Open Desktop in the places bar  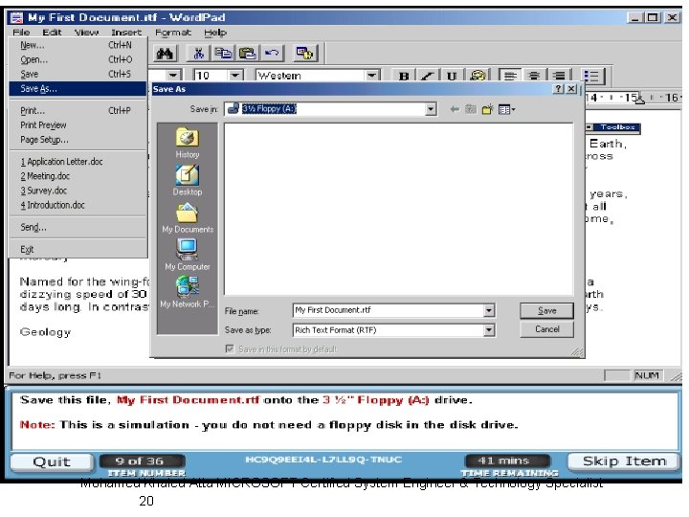click(188, 180)
